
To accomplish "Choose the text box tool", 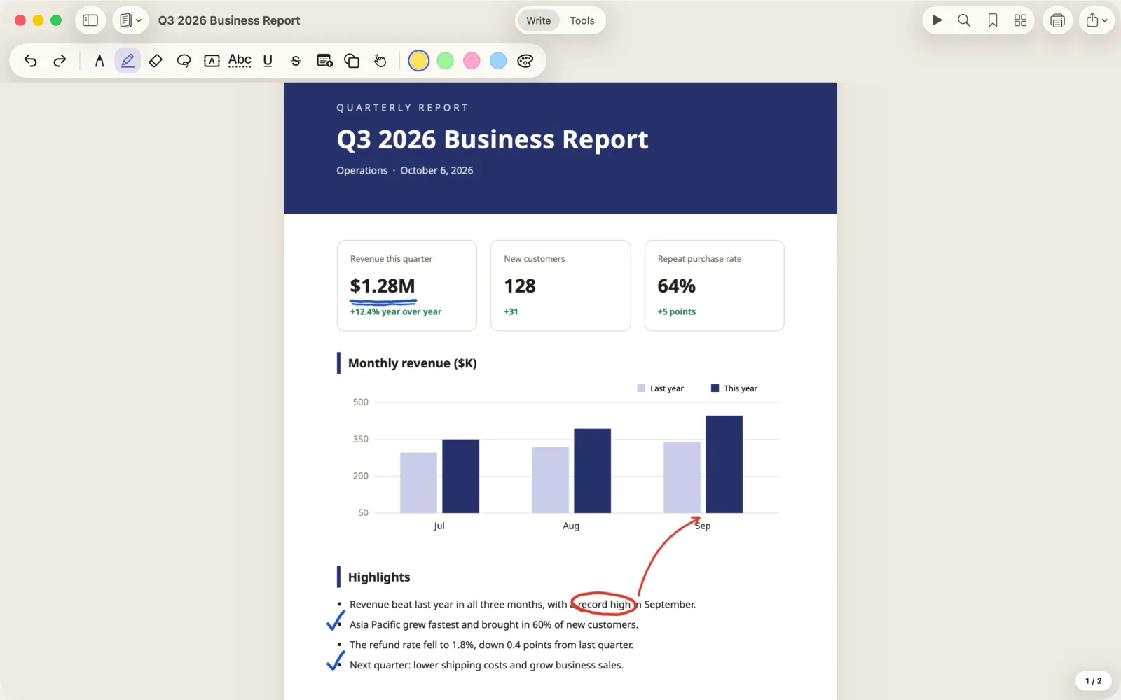I will pyautogui.click(x=212, y=61).
